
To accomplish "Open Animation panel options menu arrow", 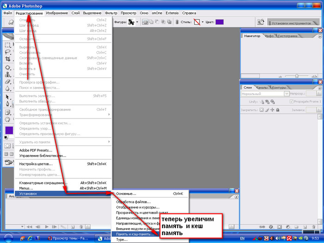I will tap(237, 197).
